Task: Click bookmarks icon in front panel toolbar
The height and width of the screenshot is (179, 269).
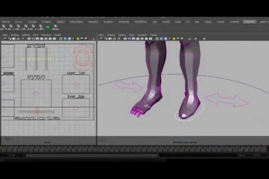Action: [14, 39]
